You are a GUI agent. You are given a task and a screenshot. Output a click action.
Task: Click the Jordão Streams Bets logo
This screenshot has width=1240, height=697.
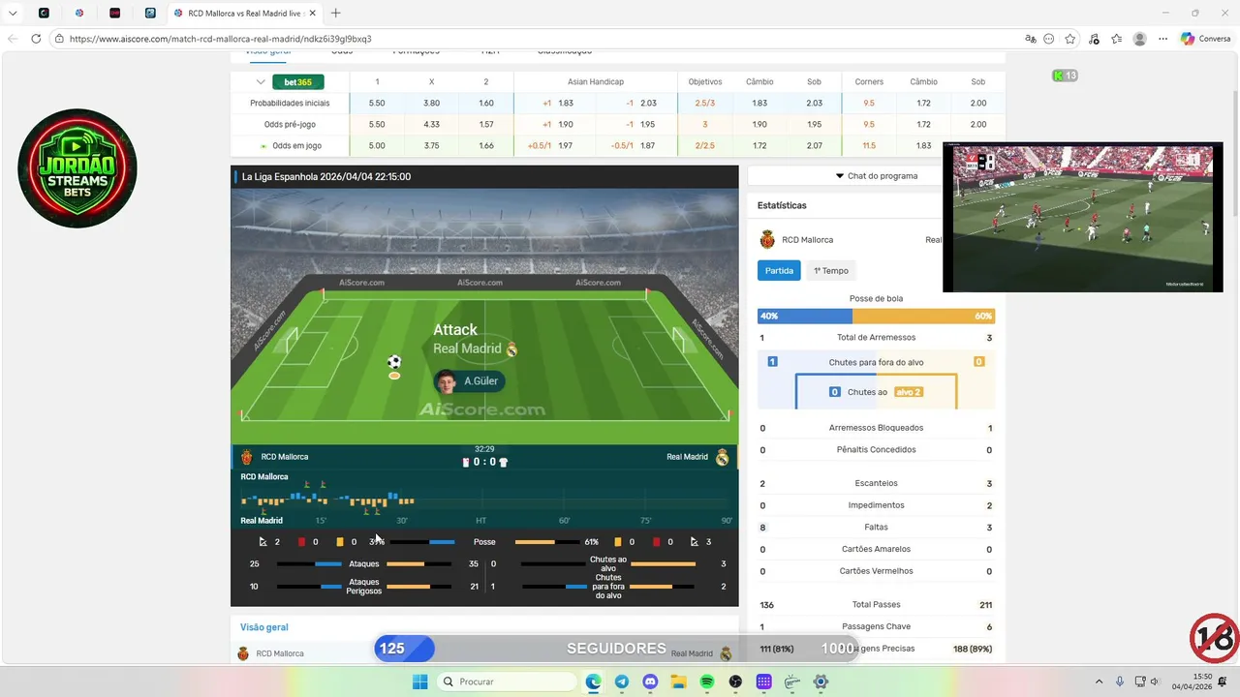[77, 168]
